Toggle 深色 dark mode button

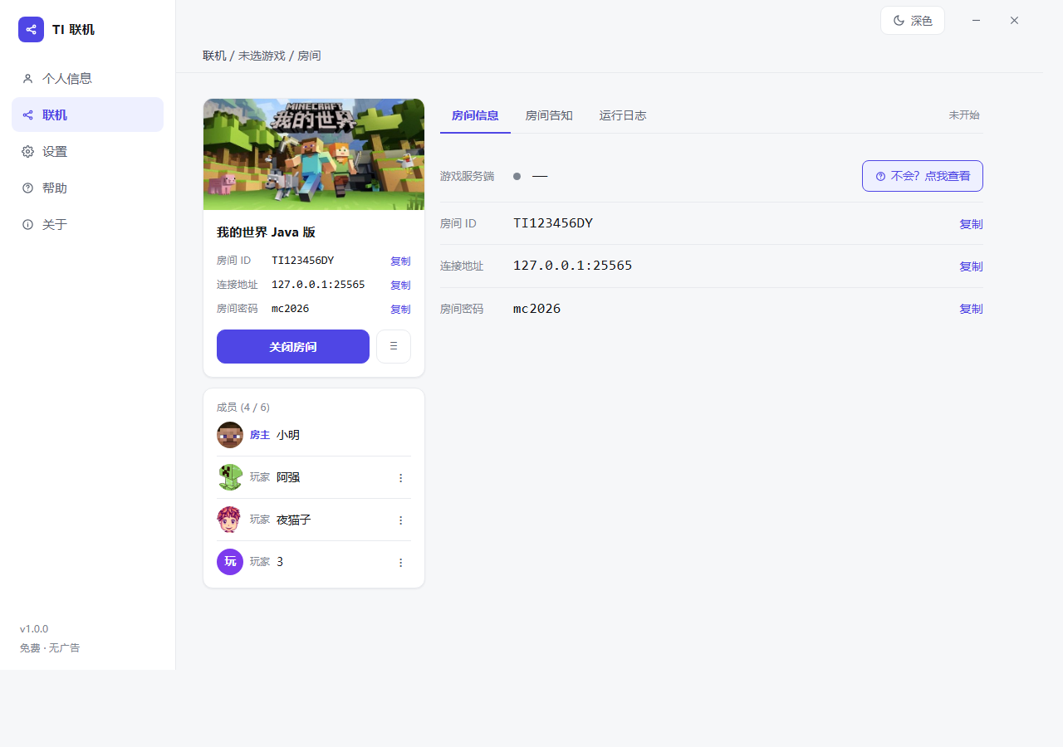coord(913,21)
